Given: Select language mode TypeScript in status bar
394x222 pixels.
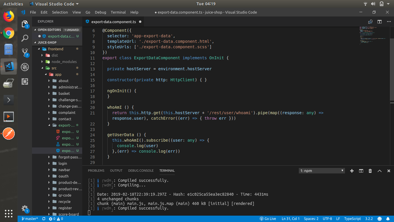Looking at the screenshot, I should (x=352, y=219).
